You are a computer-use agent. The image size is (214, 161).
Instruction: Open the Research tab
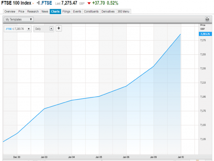(x=33, y=11)
